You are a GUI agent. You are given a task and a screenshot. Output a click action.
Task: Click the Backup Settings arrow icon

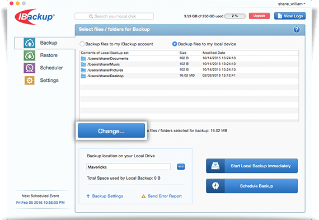click(x=88, y=196)
